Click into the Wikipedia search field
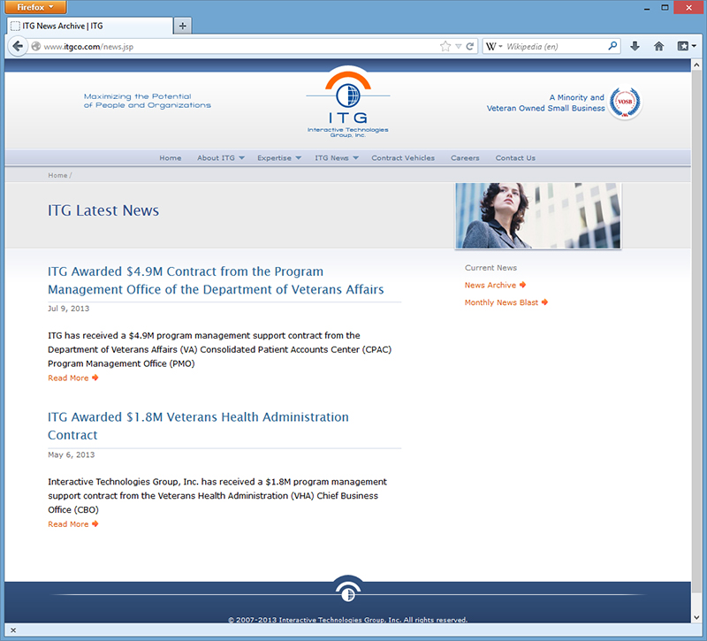707x641 pixels. (x=556, y=46)
